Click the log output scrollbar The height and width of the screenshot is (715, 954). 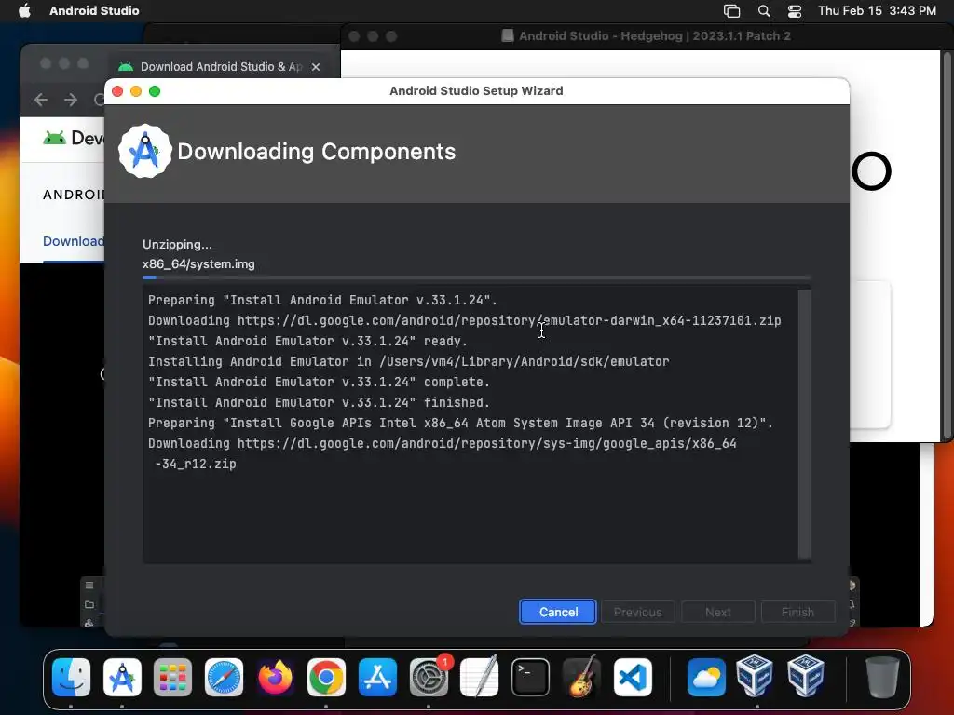point(804,424)
